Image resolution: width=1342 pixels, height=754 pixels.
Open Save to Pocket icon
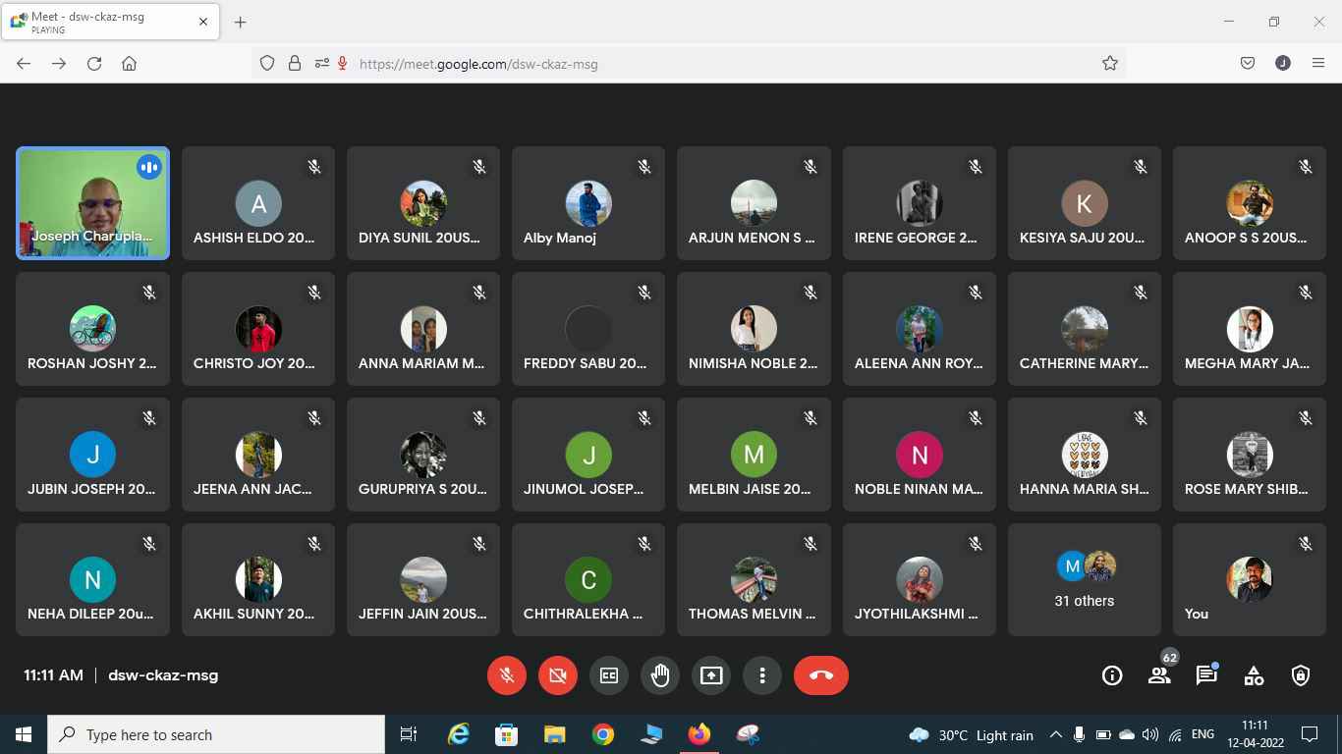[x=1248, y=63]
